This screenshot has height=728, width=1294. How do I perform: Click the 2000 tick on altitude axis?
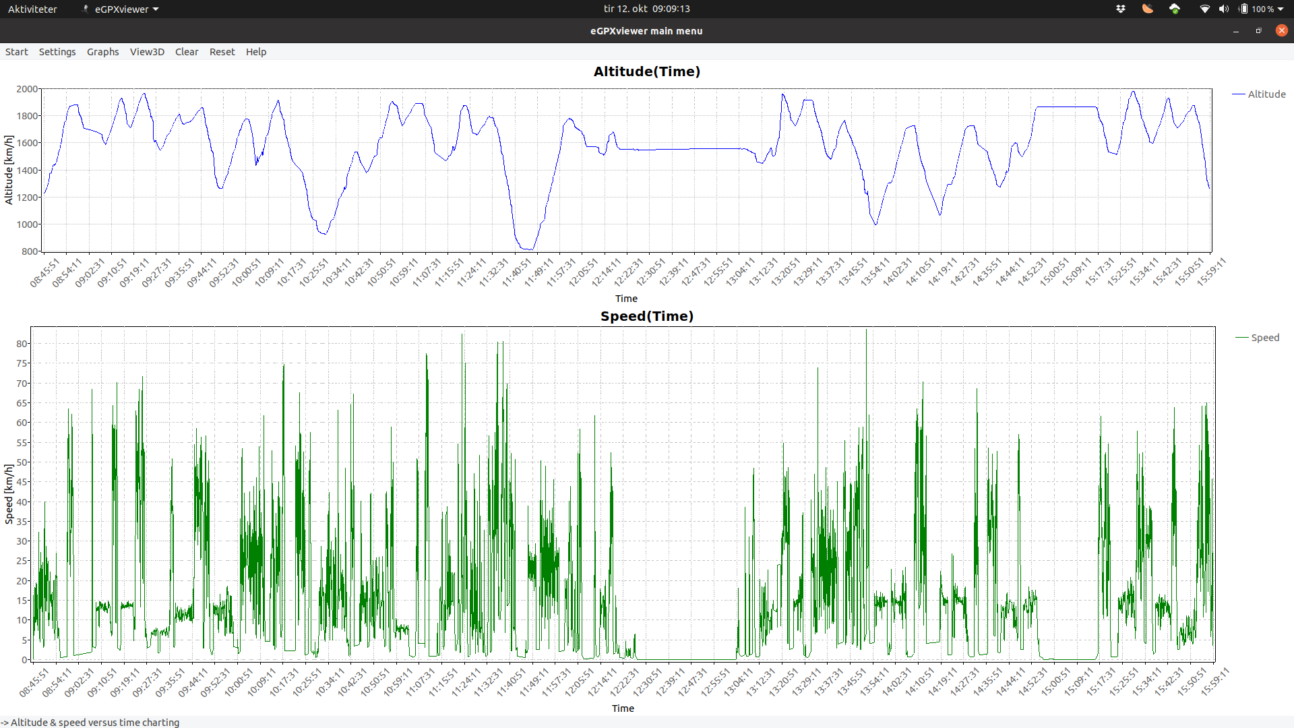28,89
